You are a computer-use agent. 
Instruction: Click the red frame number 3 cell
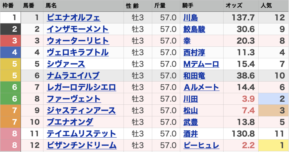point(10,41)
